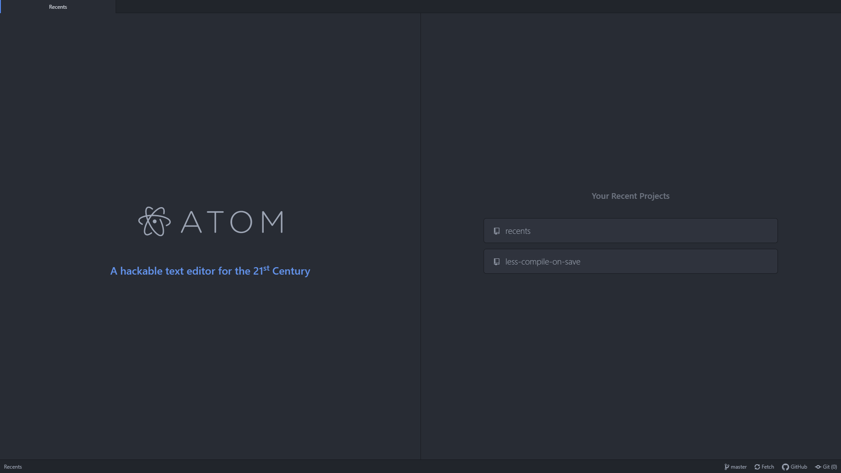The width and height of the screenshot is (841, 473).
Task: Click the repo icon beside less-compile-on-save
Action: pos(497,261)
